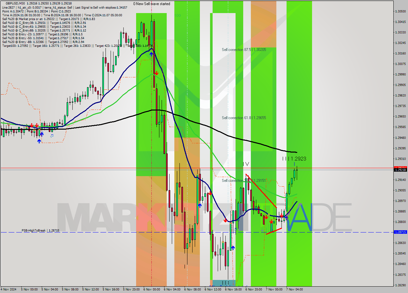Click the '6 Nov 04:00' time axis label
This screenshot has height=293, width=408.
click(x=172, y=289)
